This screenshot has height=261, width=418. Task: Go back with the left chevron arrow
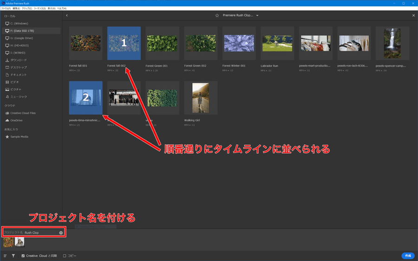click(67, 15)
